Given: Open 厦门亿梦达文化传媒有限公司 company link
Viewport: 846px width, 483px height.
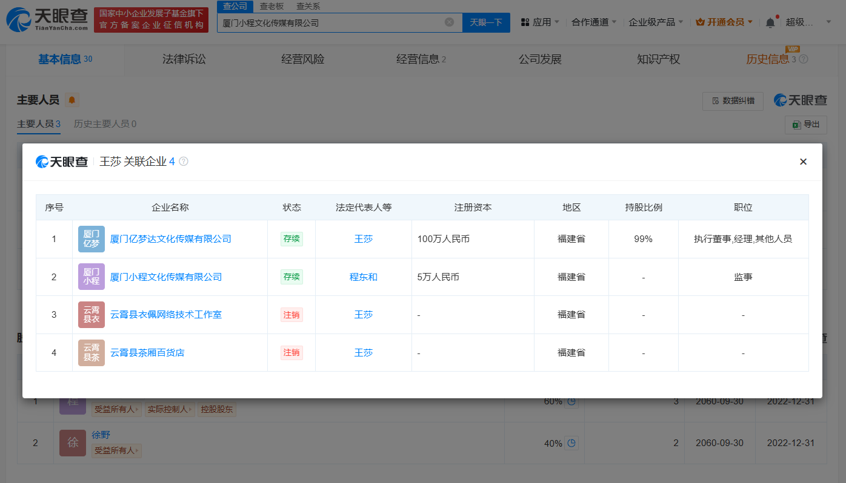Looking at the screenshot, I should click(170, 239).
